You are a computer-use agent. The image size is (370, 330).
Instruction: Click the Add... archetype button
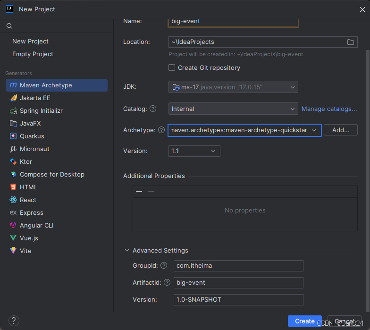pyautogui.click(x=341, y=130)
